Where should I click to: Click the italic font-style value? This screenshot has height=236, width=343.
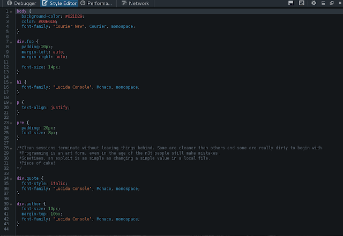point(58,184)
